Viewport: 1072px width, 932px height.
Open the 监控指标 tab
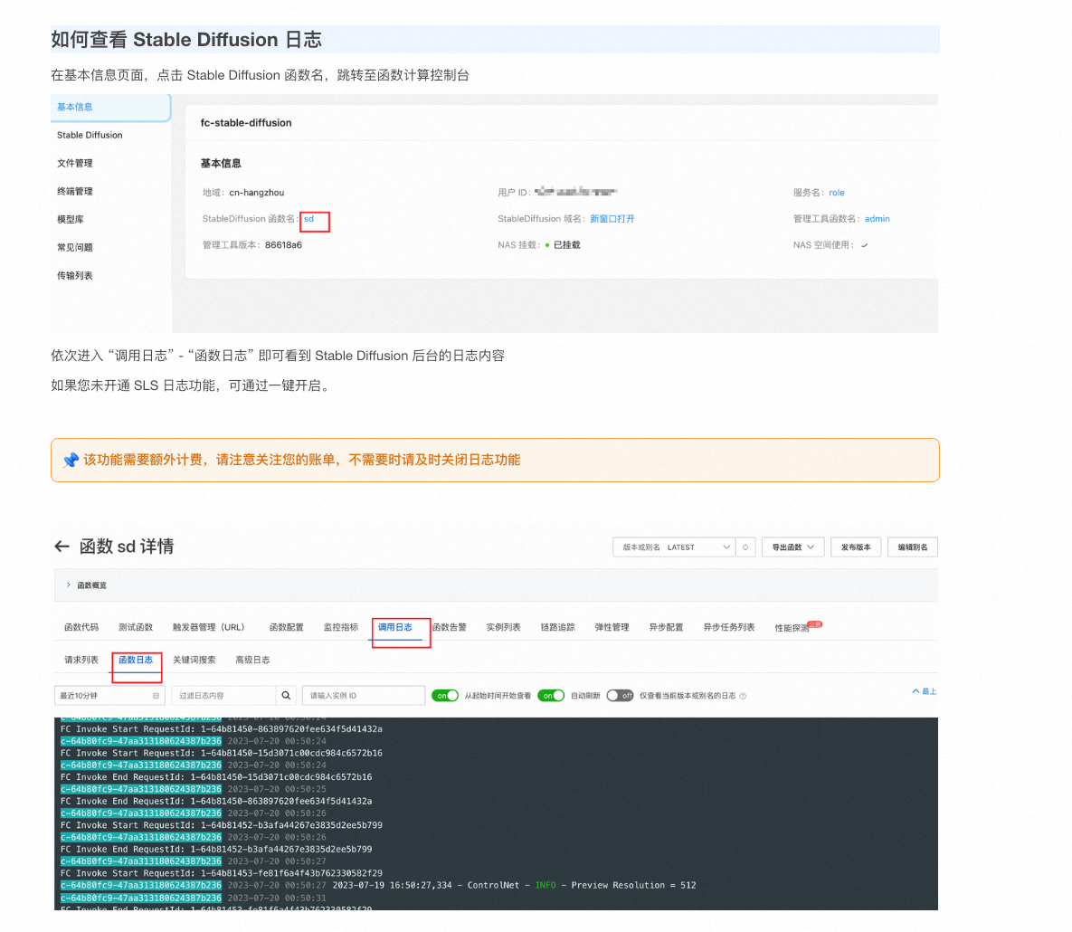(340, 627)
